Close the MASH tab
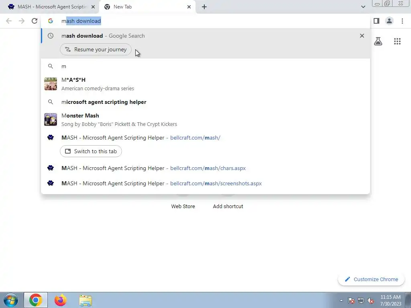This screenshot has width=411, height=308. pos(93,7)
